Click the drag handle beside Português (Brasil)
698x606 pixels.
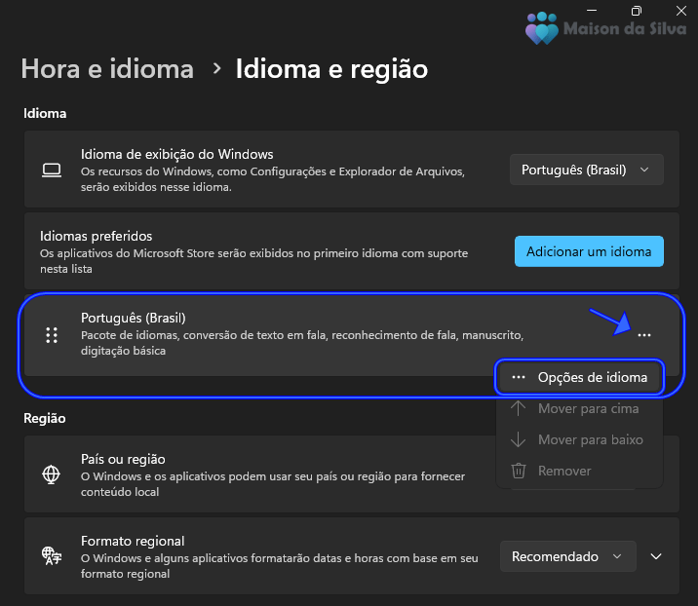point(52,335)
